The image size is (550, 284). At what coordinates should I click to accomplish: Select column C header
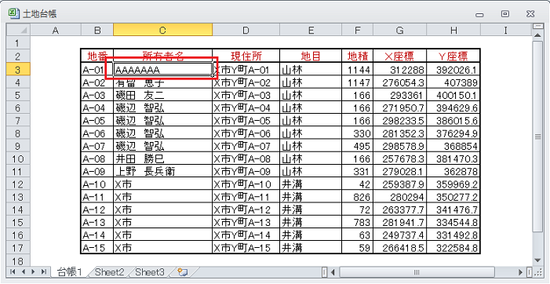point(162,31)
